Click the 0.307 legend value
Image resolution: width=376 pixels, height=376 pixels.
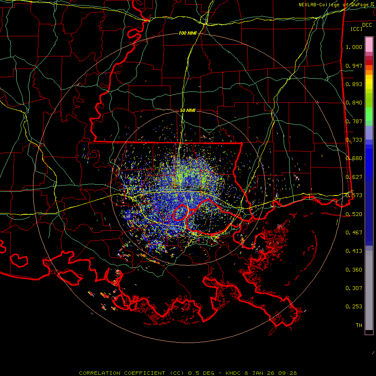click(354, 288)
